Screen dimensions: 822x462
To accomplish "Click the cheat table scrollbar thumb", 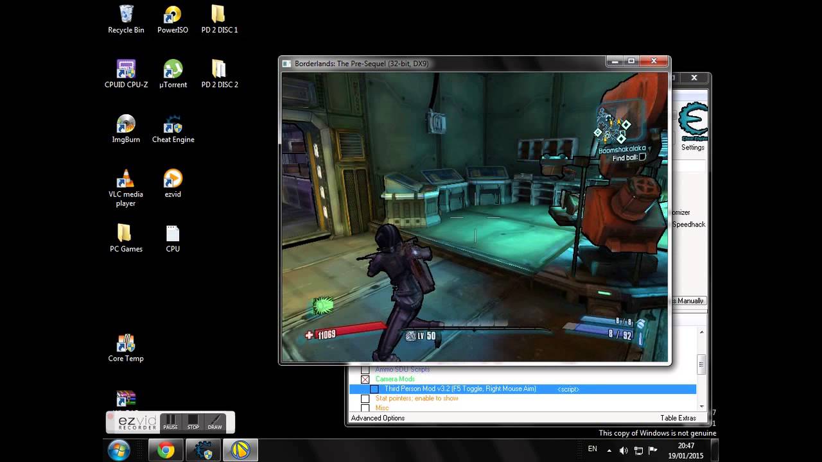I will [x=701, y=364].
